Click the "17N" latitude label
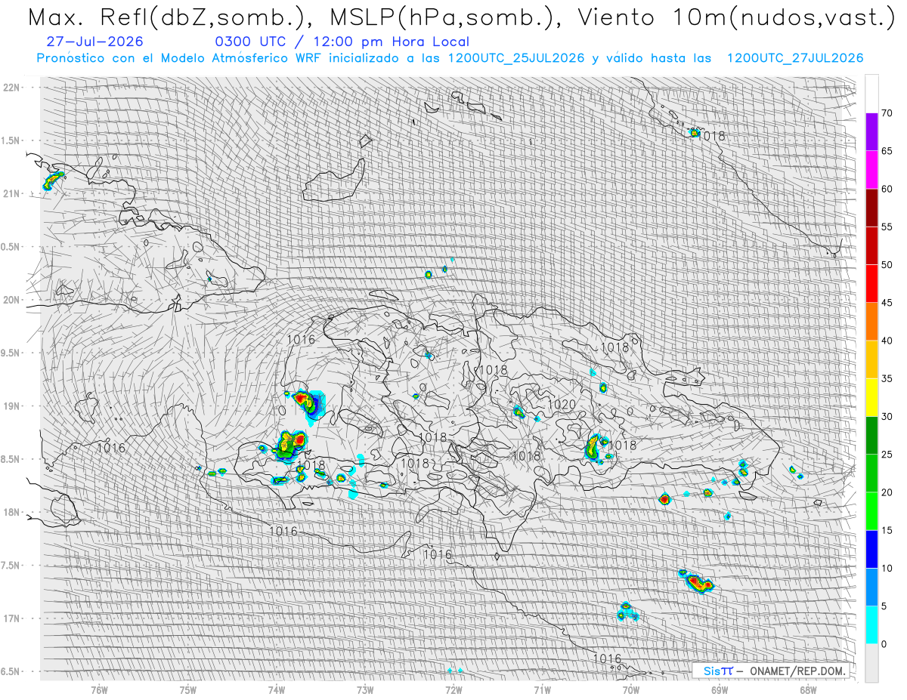The width and height of the screenshot is (907, 700). (x=11, y=618)
